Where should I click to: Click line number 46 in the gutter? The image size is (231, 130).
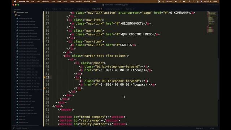[x=47, y=56]
